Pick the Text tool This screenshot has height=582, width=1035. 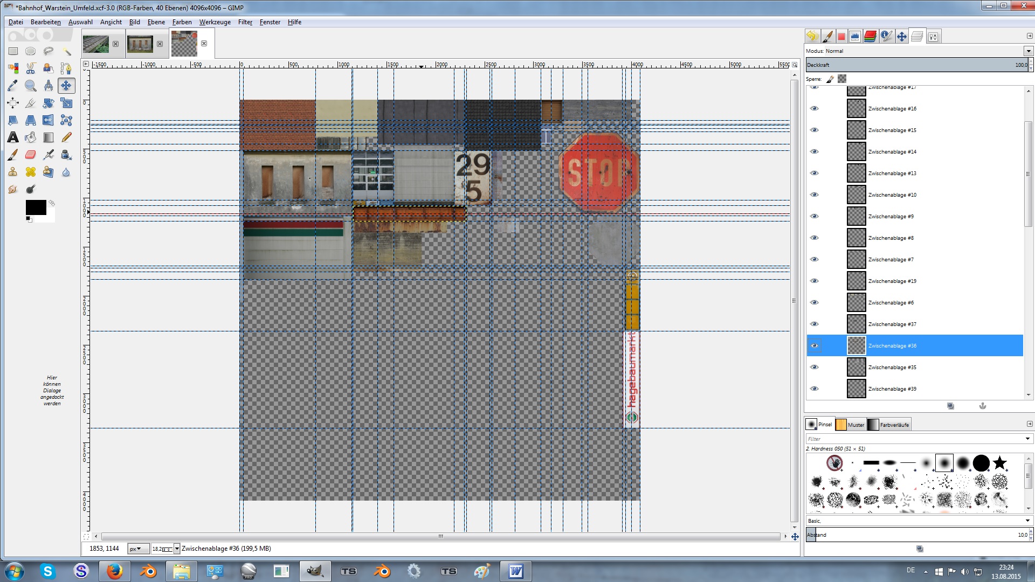point(13,137)
